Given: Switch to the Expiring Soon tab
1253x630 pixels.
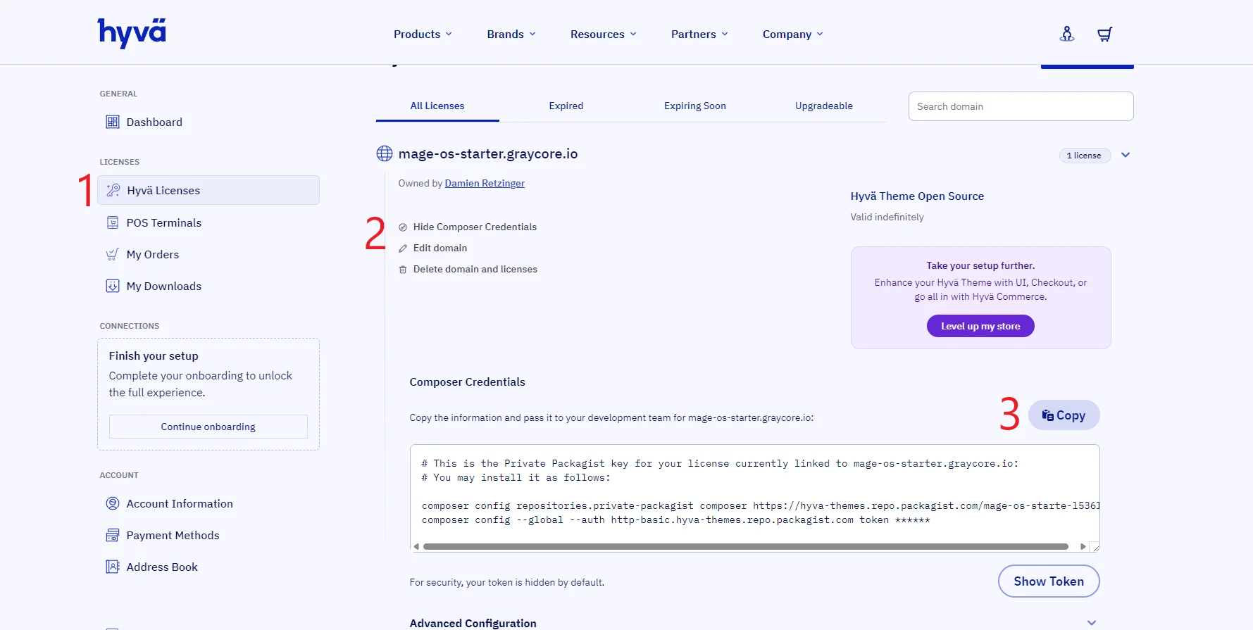Looking at the screenshot, I should pyautogui.click(x=695, y=106).
